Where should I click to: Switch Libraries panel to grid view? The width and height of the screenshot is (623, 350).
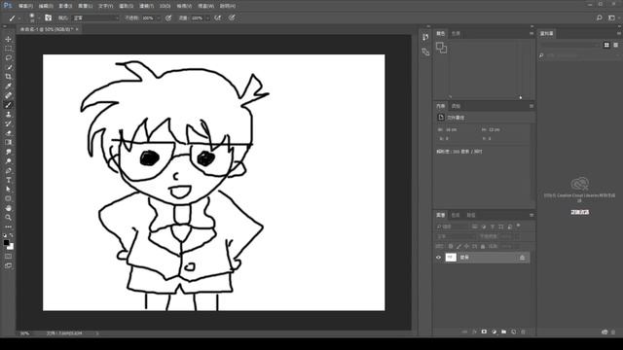point(606,46)
